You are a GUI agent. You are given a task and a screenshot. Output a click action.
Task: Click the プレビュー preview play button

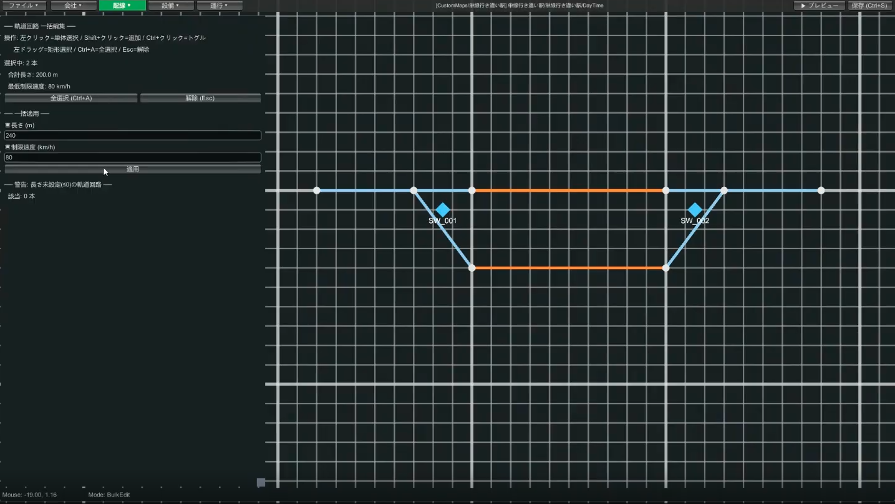tap(820, 6)
